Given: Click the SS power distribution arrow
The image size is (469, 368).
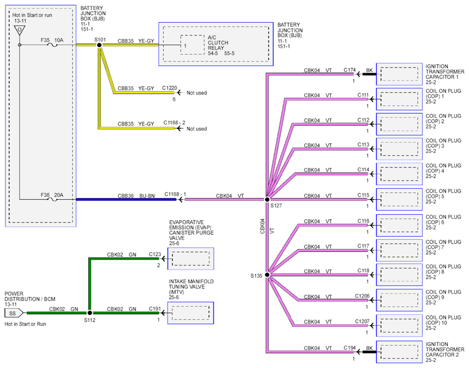Looking at the screenshot, I should click(x=14, y=313).
